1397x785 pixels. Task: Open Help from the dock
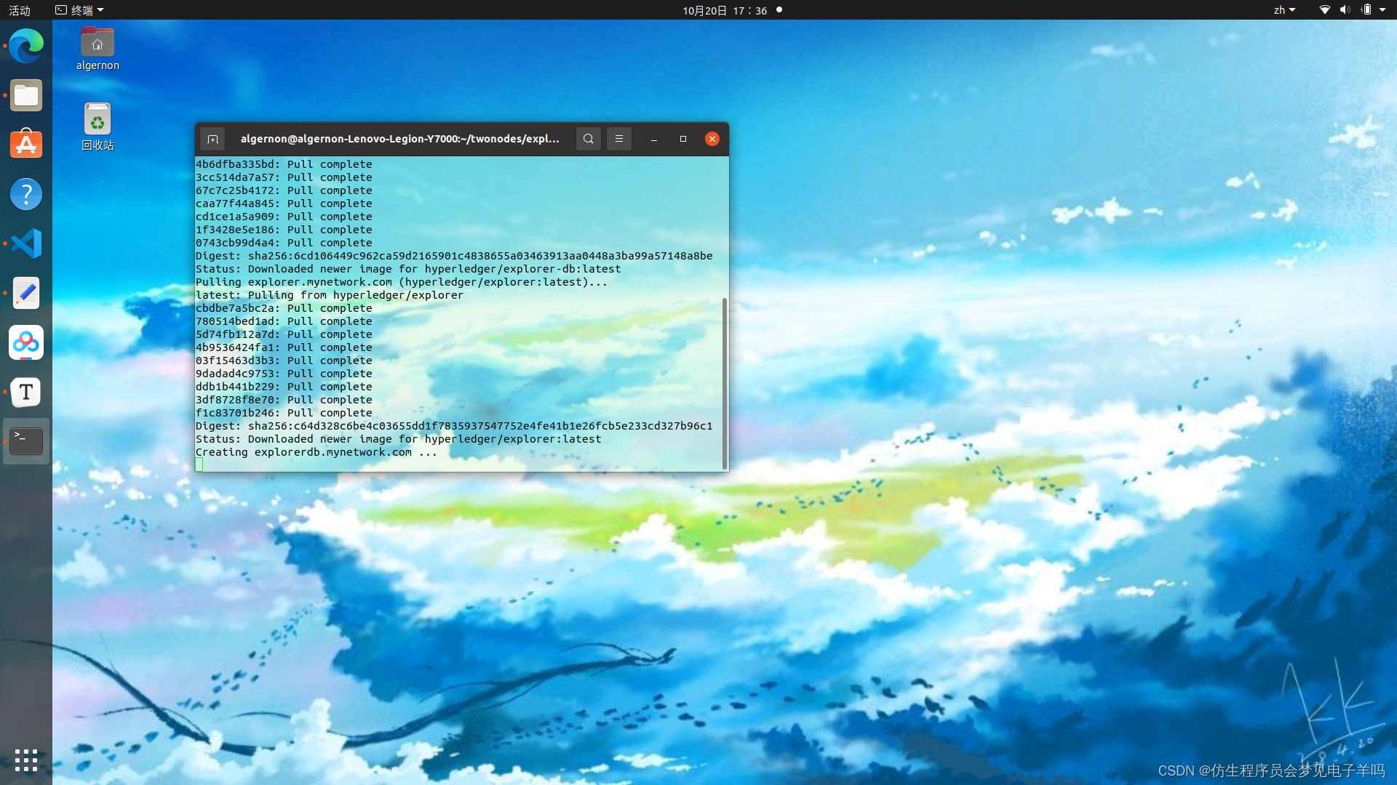(x=26, y=194)
